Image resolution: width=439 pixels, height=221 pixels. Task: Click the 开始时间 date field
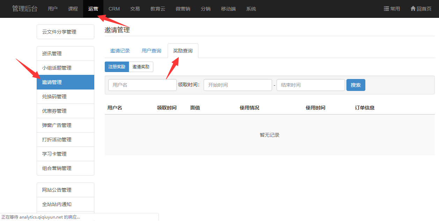tap(237, 85)
